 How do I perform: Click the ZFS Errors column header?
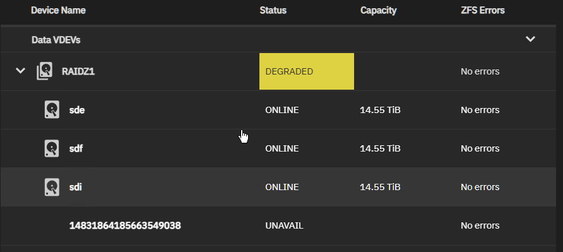pos(483,11)
